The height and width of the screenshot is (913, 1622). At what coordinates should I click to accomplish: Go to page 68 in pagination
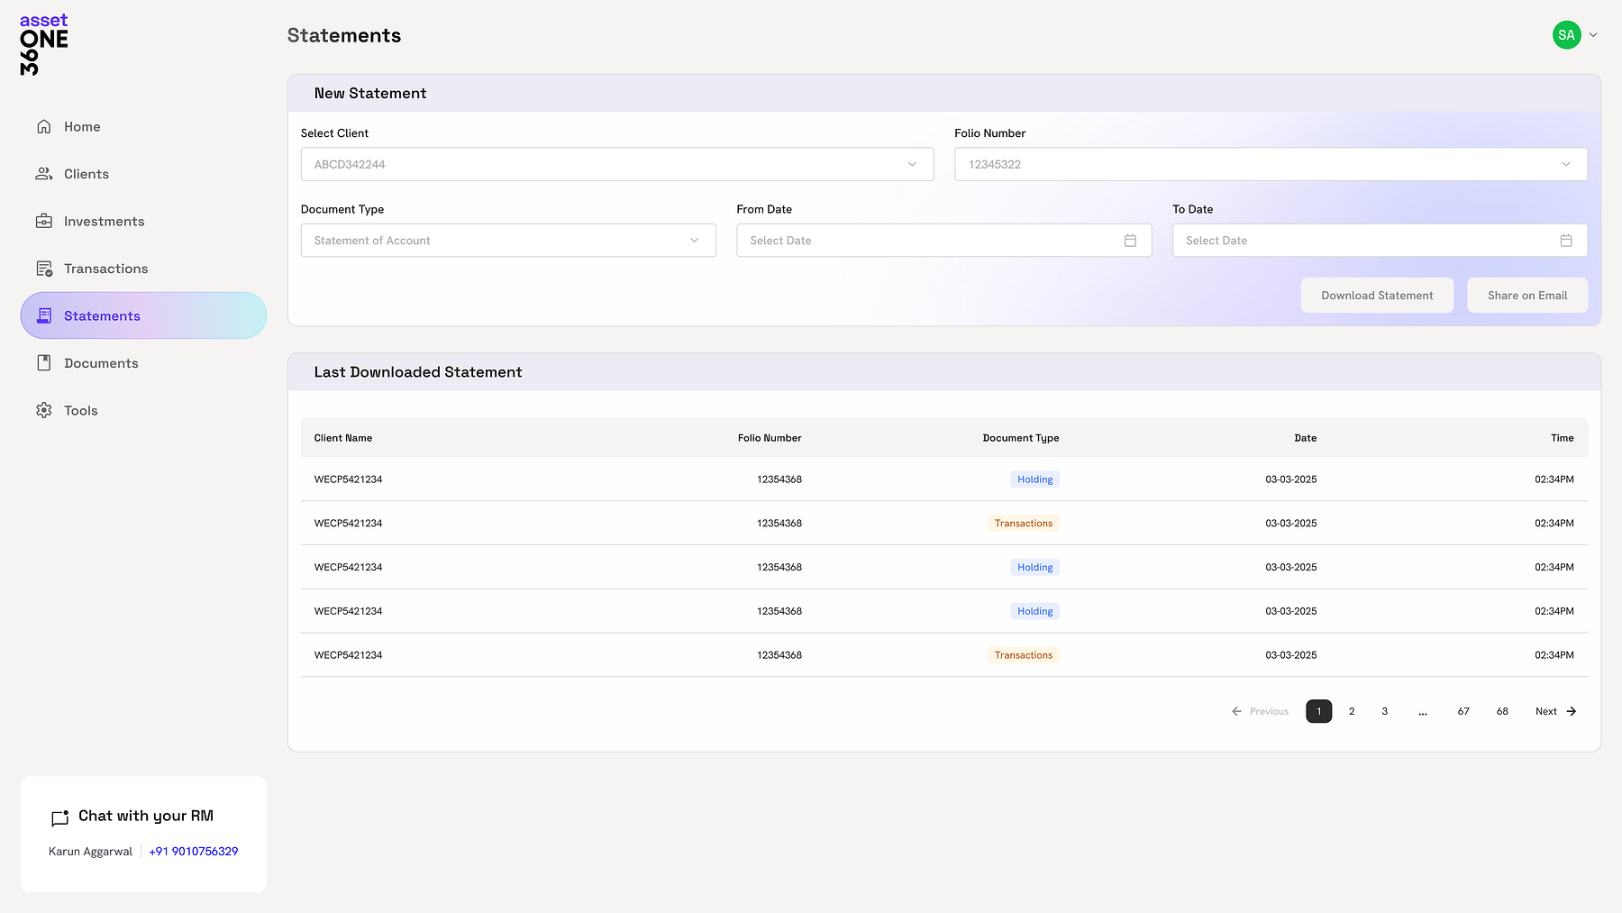click(x=1502, y=711)
